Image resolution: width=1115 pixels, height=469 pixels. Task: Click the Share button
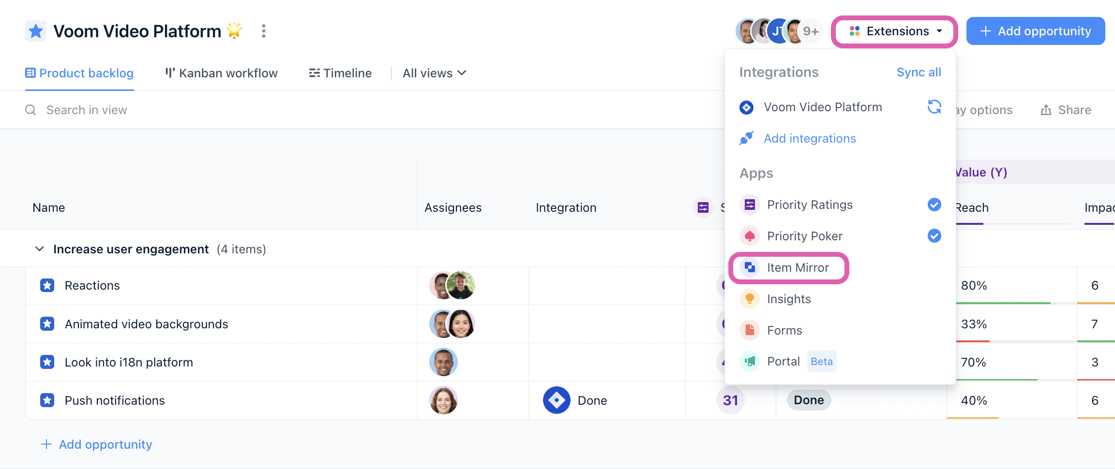coord(1066,110)
